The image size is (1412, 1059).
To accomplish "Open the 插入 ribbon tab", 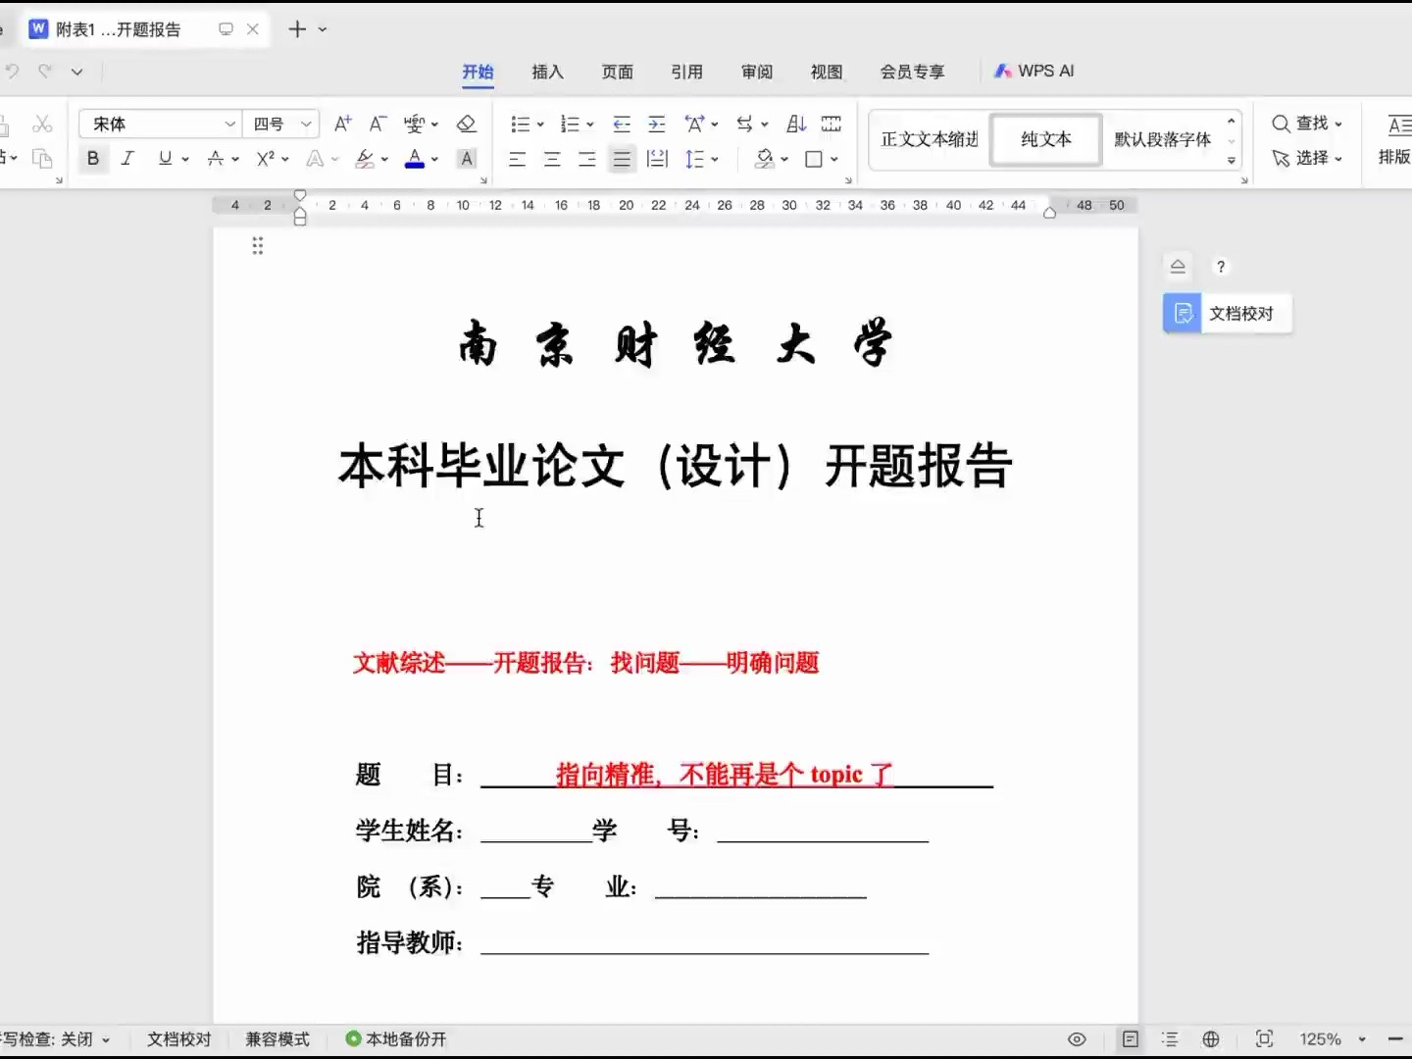I will (x=547, y=72).
